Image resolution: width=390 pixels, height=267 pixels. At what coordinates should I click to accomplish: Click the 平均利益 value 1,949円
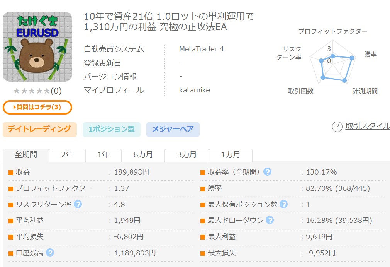tap(127, 221)
